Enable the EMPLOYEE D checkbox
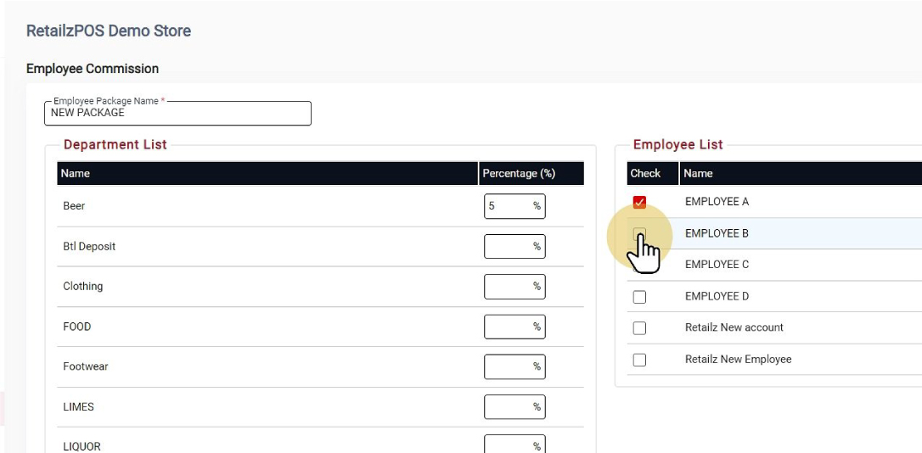 [x=639, y=297]
